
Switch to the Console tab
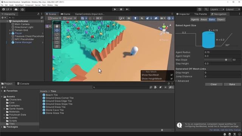point(23,83)
